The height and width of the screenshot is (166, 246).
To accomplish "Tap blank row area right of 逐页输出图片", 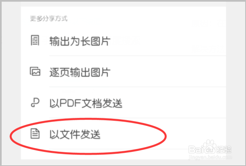I will 169,72.
